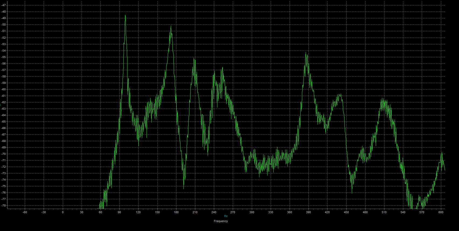
Task: Click the Hz unit label
Action: click(226, 216)
